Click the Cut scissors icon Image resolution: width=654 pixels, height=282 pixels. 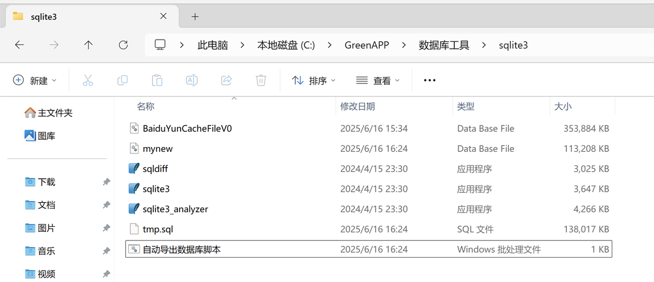coord(88,80)
